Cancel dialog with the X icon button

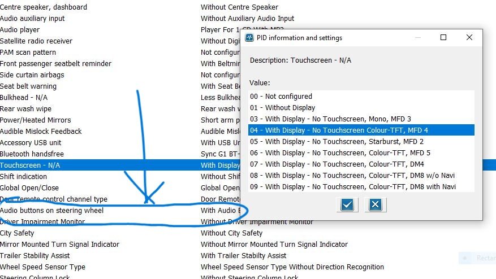374,204
